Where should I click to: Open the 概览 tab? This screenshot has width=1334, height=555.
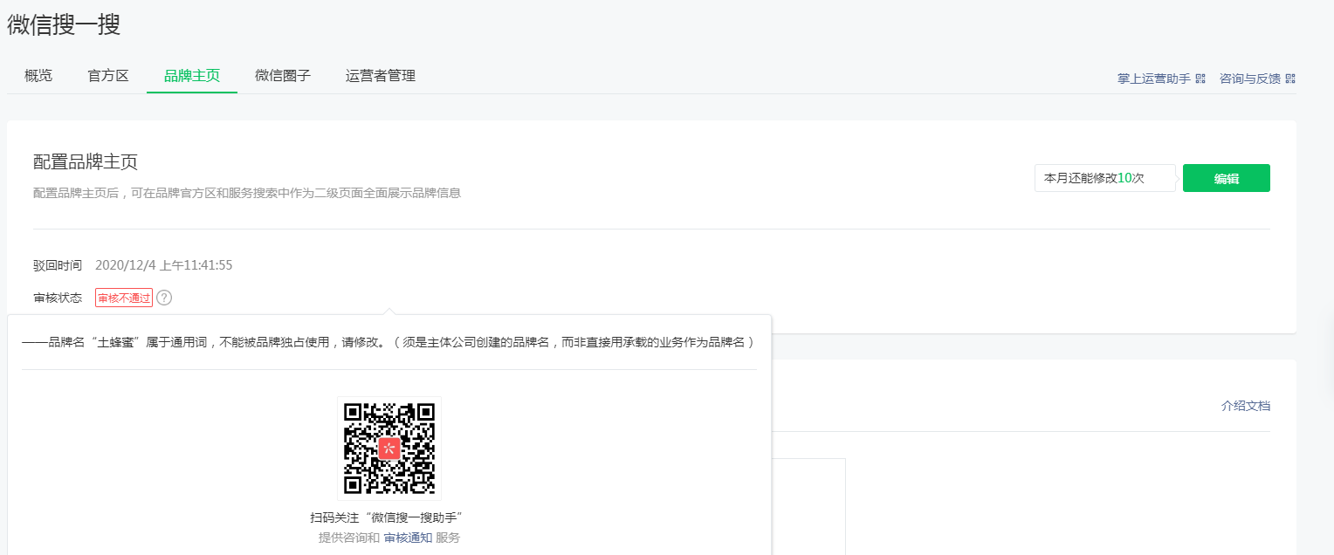[38, 76]
